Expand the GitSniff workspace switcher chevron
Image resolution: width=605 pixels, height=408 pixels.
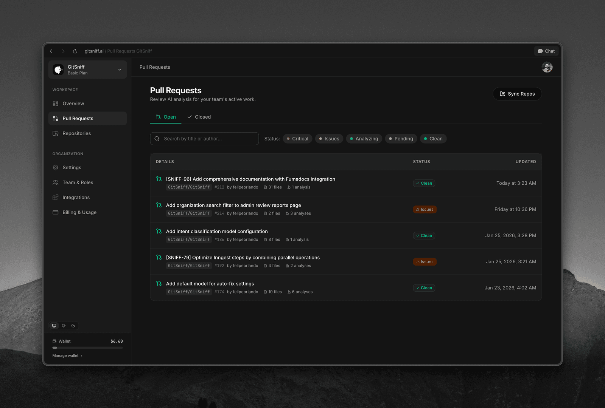coord(120,70)
